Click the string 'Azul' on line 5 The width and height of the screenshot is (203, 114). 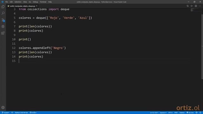tap(83, 18)
